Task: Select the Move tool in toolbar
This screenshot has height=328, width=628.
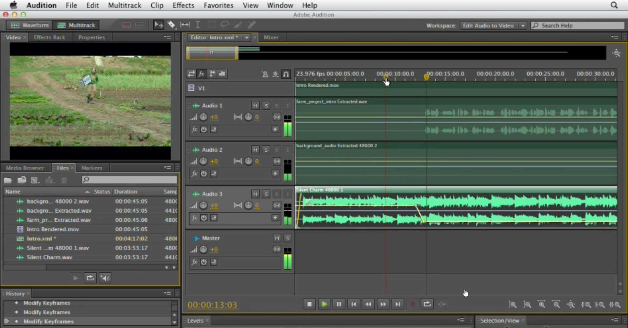Action: pos(159,25)
